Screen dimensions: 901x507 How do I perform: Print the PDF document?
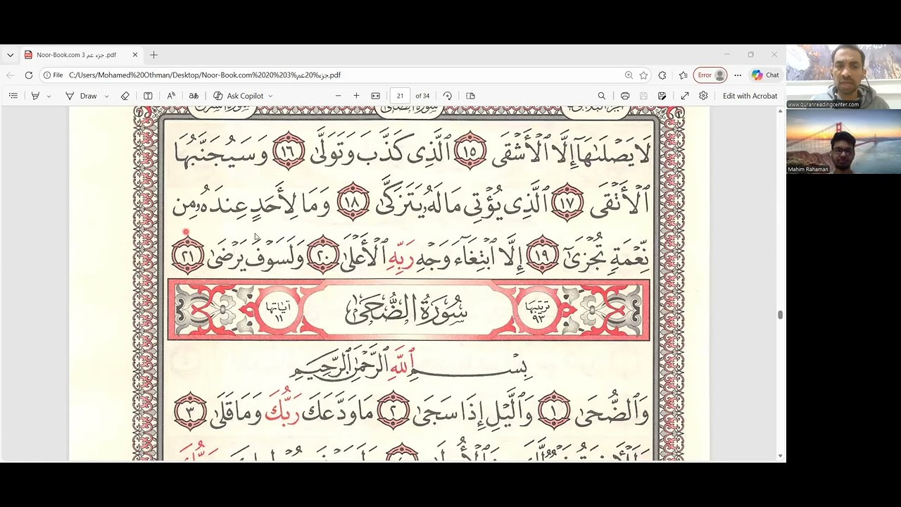(x=625, y=96)
